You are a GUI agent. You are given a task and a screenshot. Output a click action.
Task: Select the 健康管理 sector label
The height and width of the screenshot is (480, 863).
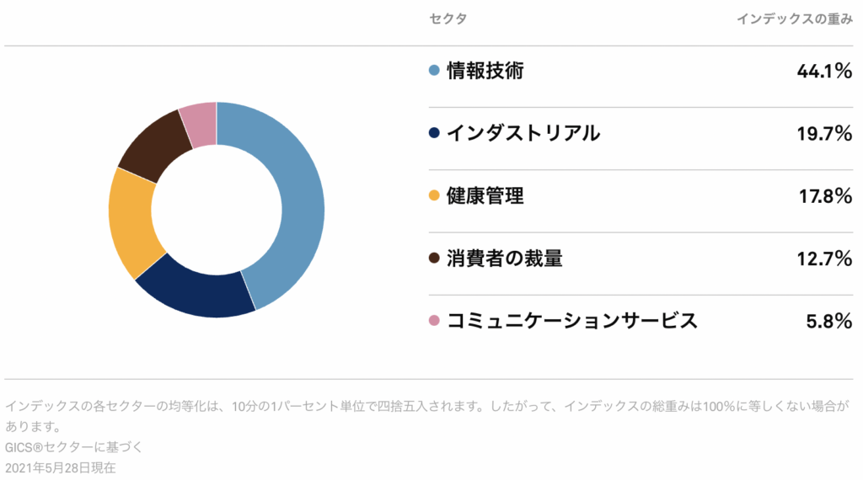pyautogui.click(x=485, y=195)
